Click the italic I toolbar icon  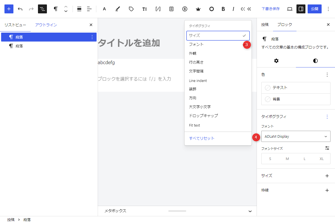(x=233, y=9)
